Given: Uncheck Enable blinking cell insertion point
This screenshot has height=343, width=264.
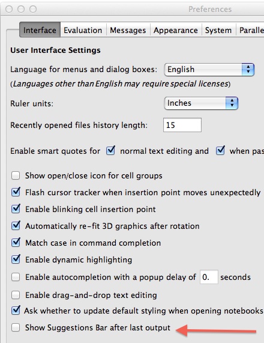Looking at the screenshot, I should [x=16, y=209].
